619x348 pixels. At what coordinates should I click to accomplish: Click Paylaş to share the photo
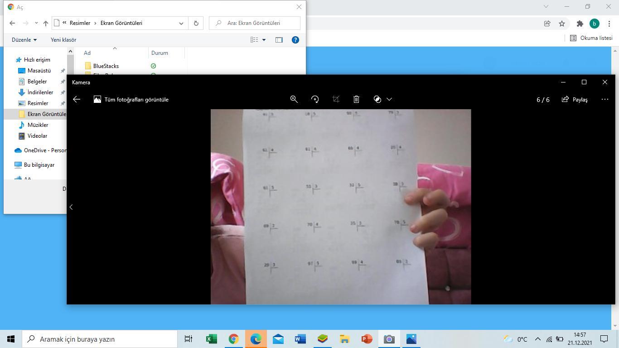coord(575,99)
